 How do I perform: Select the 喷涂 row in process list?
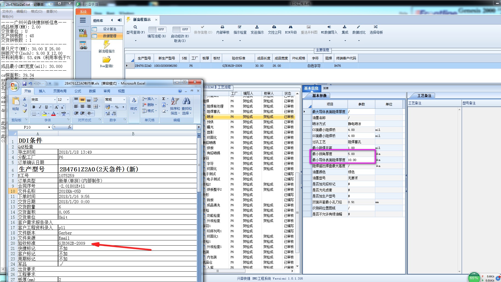tap(249, 117)
